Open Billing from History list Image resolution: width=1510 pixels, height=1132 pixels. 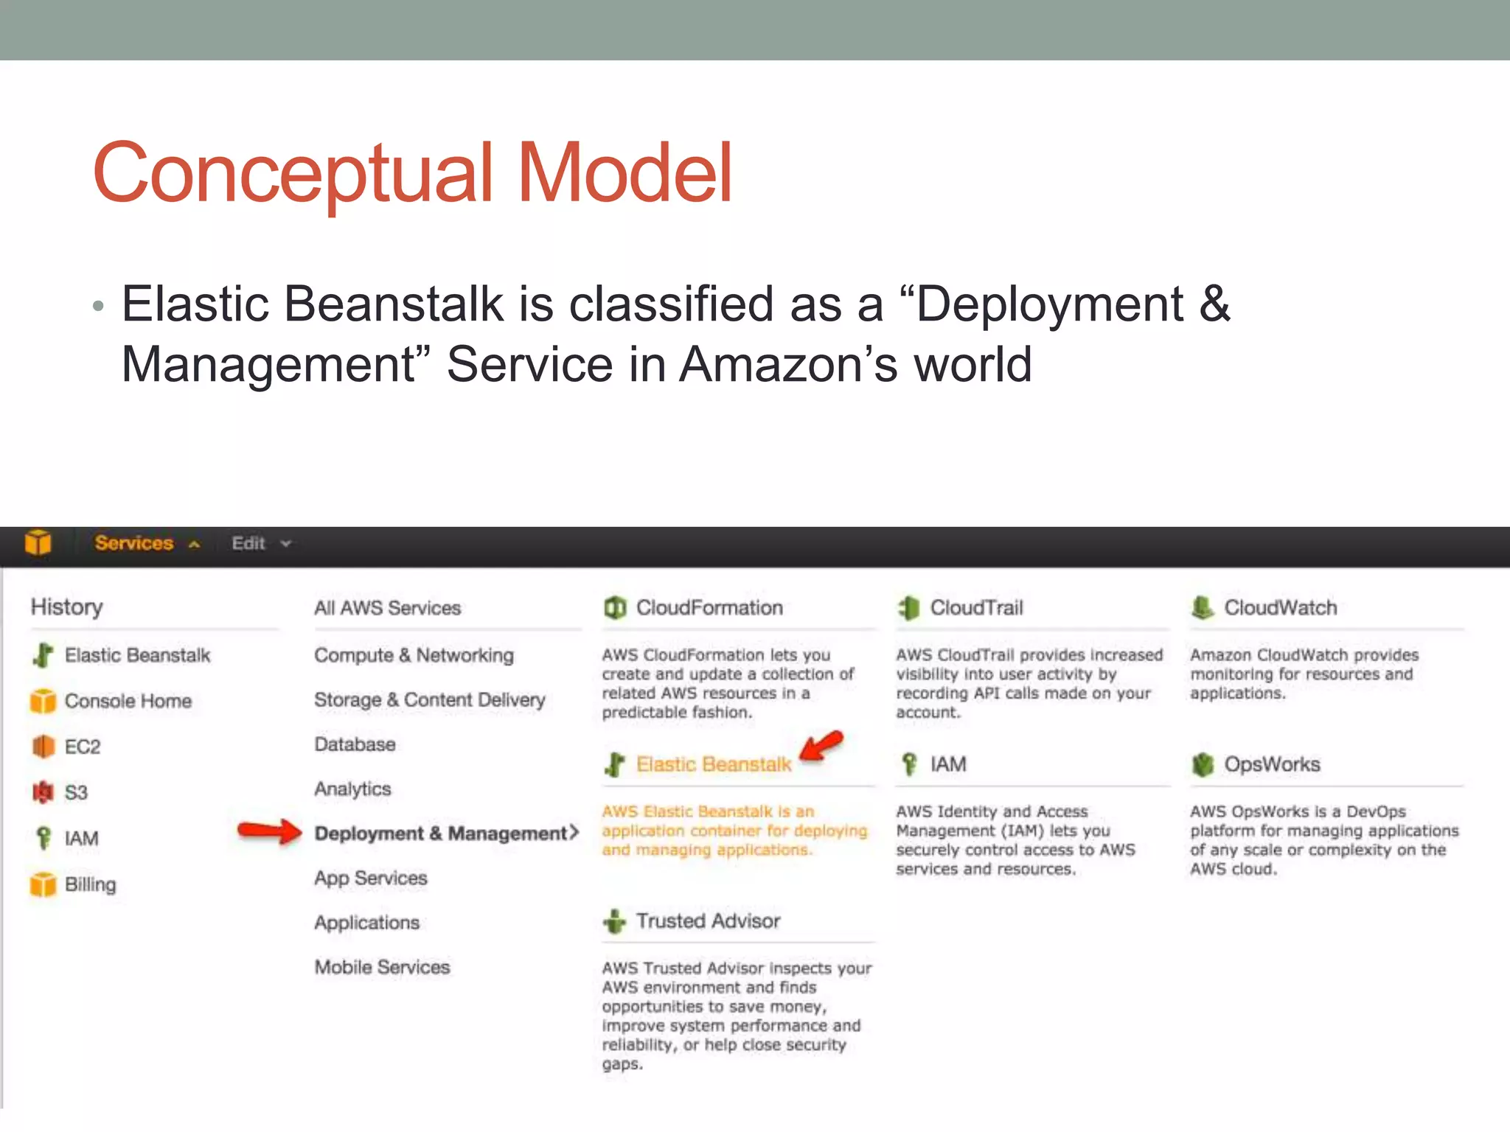coord(90,884)
